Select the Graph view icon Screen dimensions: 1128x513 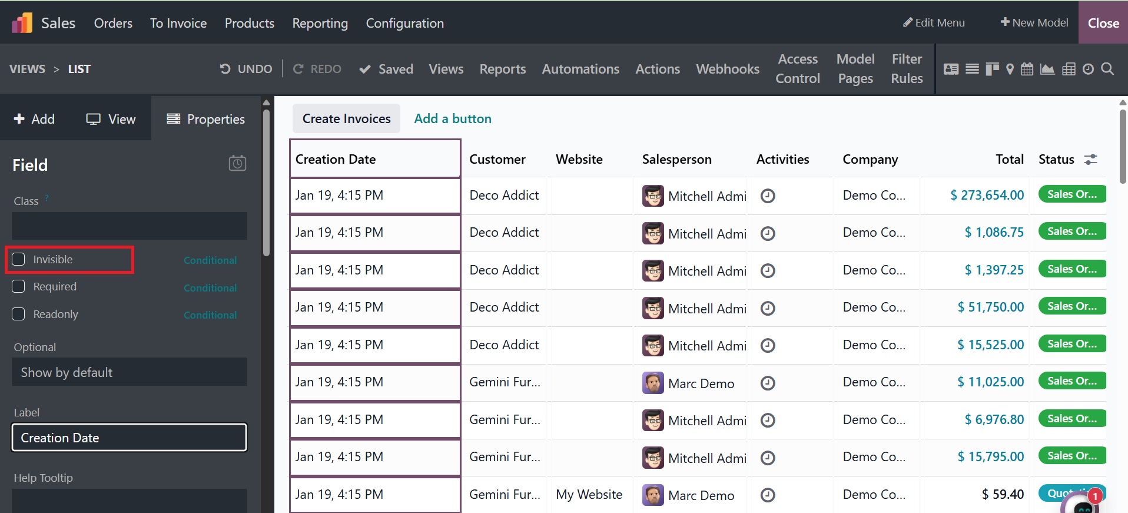(x=1047, y=69)
